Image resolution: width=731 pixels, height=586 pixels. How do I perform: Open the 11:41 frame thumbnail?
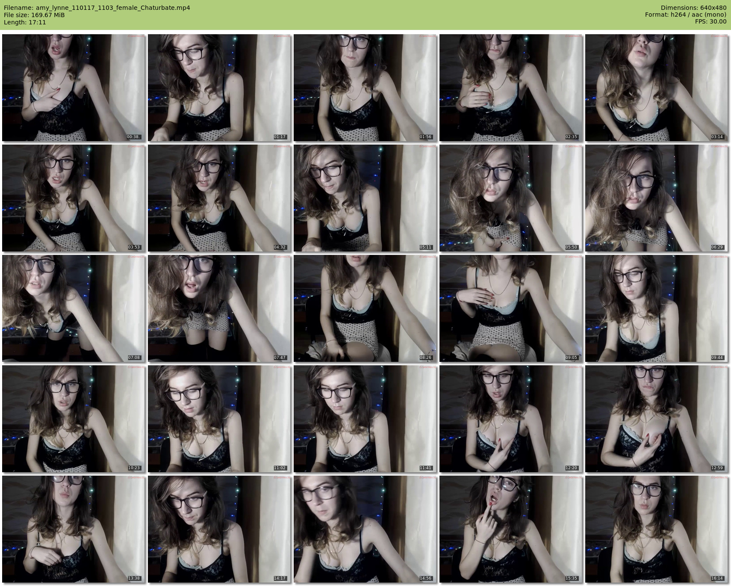pyautogui.click(x=365, y=419)
